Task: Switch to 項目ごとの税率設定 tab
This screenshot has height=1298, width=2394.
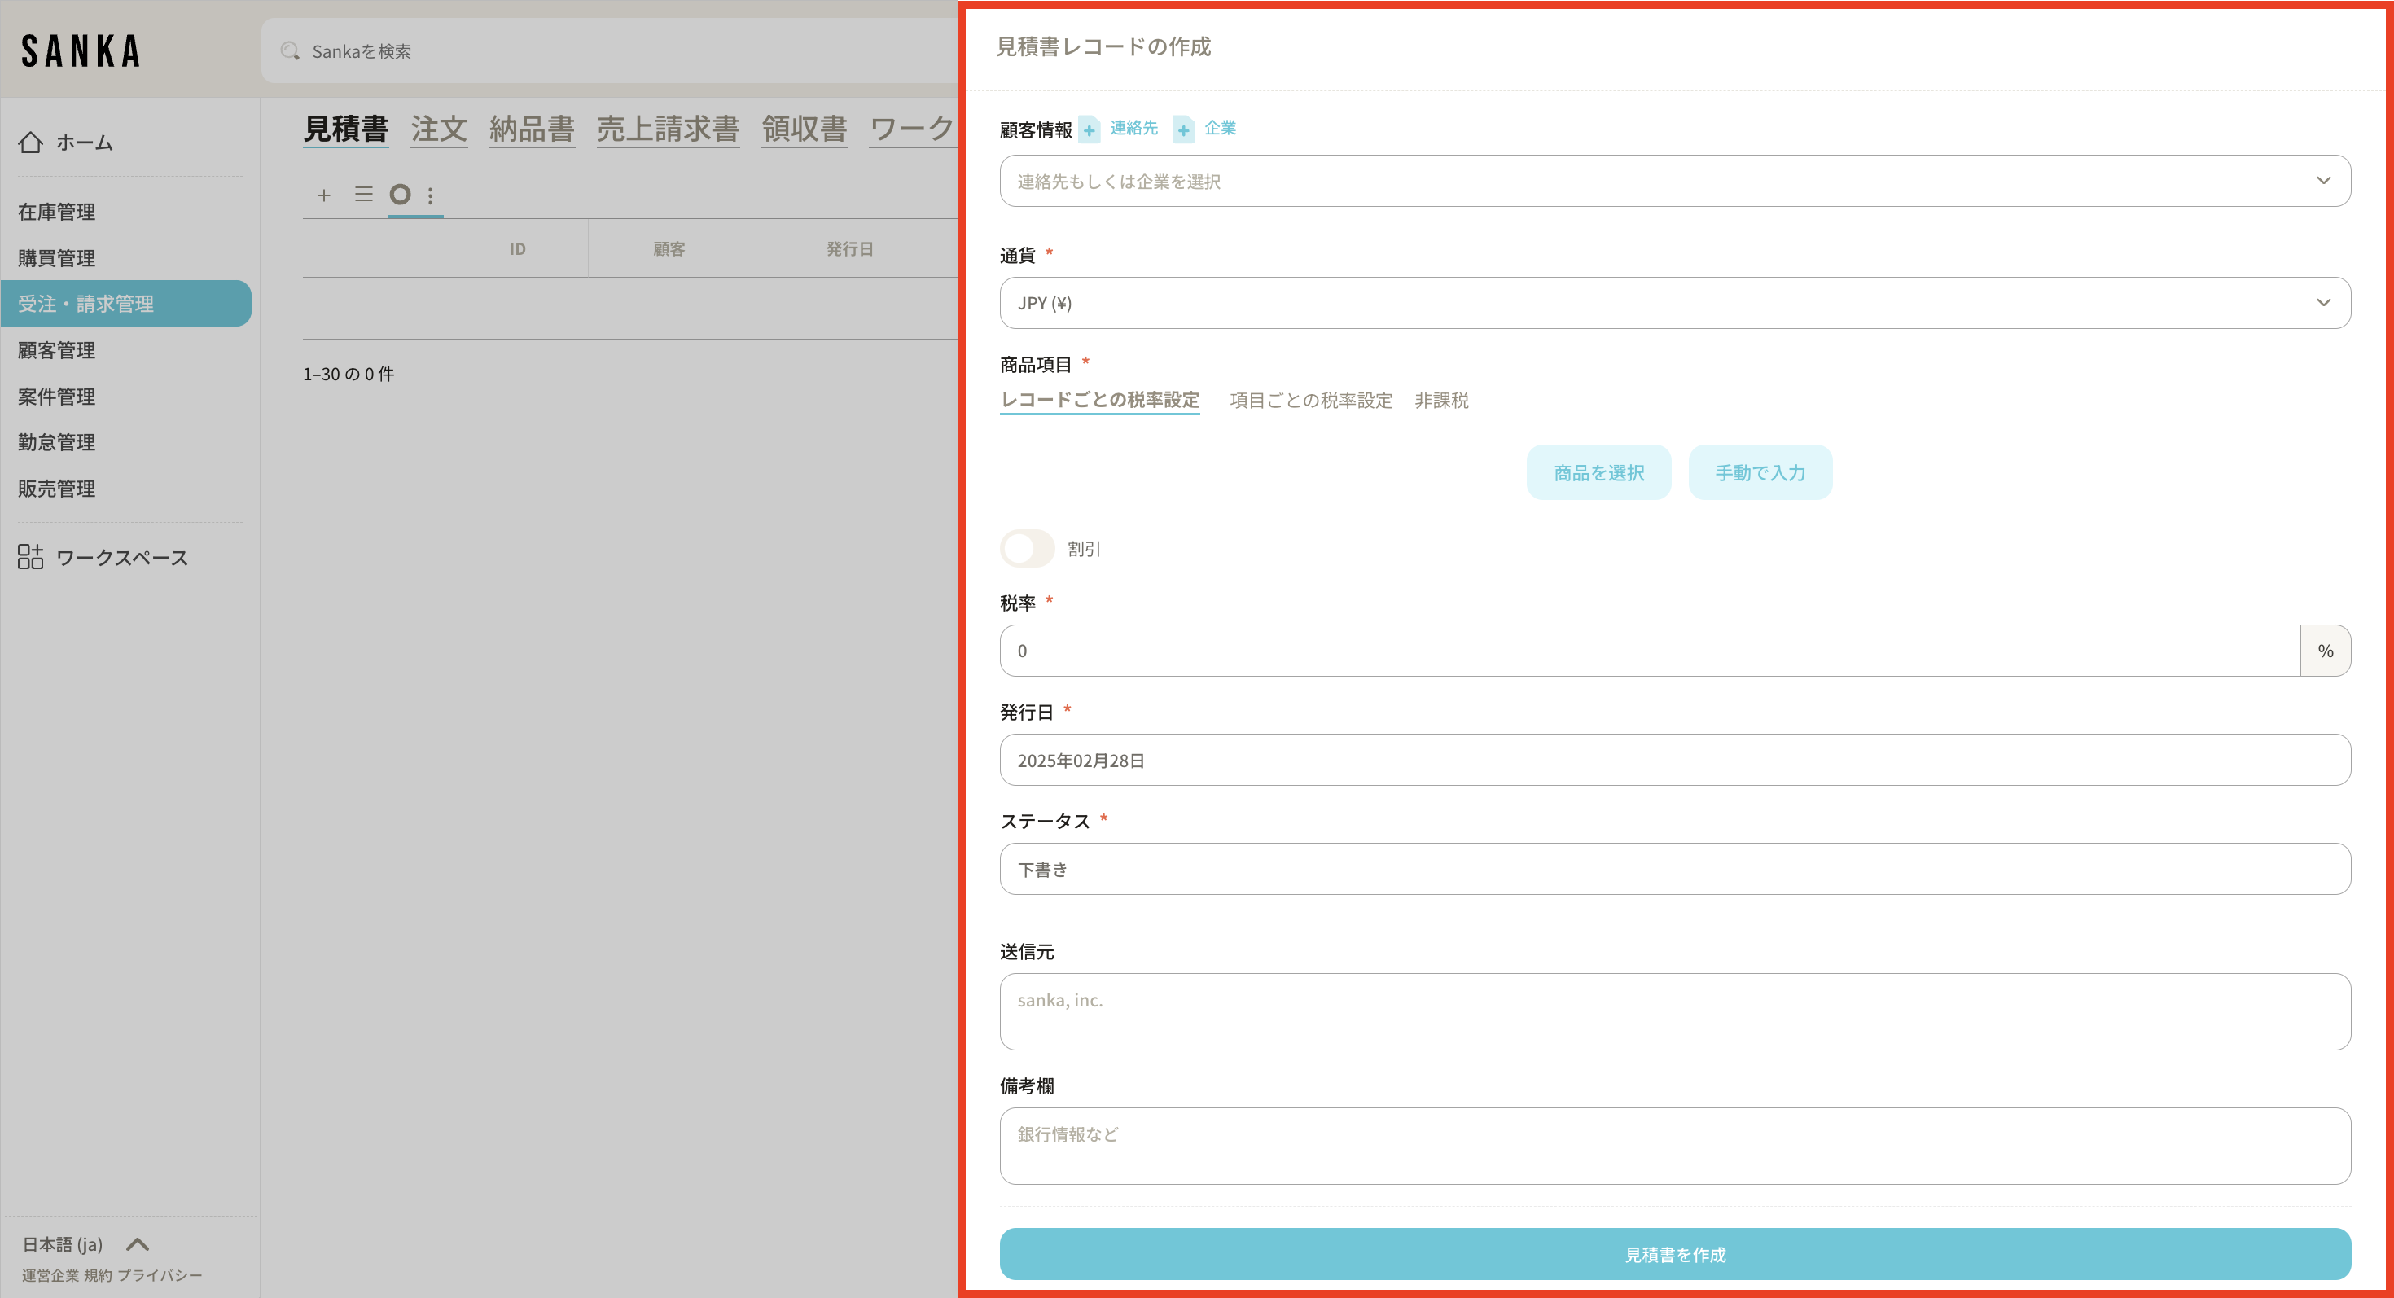Action: (1310, 401)
